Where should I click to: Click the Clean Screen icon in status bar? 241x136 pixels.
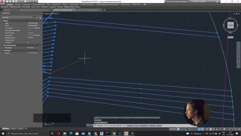(x=236, y=129)
